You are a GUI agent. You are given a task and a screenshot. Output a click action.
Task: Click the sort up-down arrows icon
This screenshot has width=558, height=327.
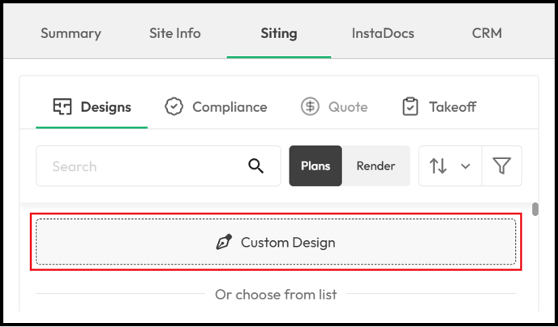pos(438,166)
